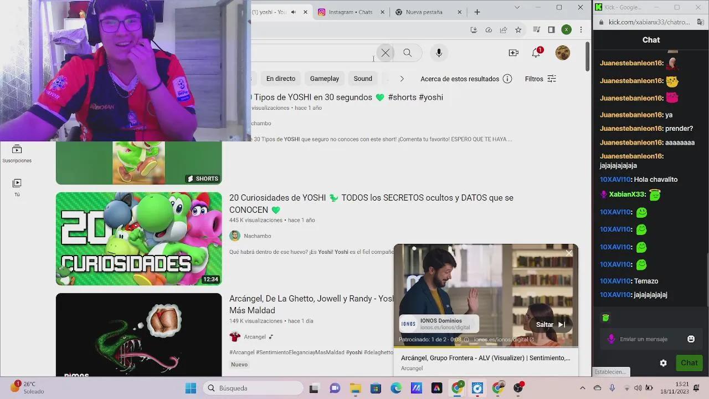Screen dimensions: 709x399
Task: Close the Instagram Chats tab
Action: tap(383, 12)
